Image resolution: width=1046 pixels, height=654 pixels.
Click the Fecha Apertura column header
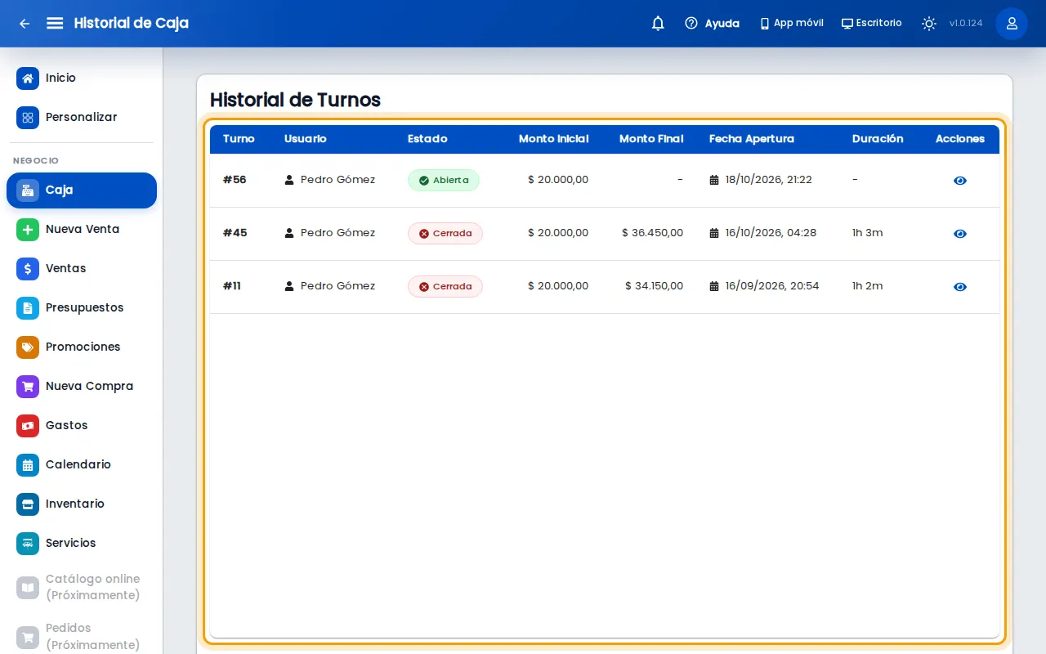[x=751, y=139]
